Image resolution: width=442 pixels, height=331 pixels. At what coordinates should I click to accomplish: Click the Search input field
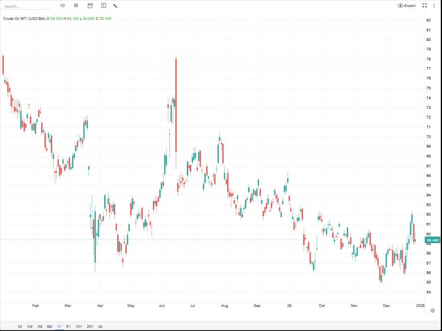coord(27,6)
